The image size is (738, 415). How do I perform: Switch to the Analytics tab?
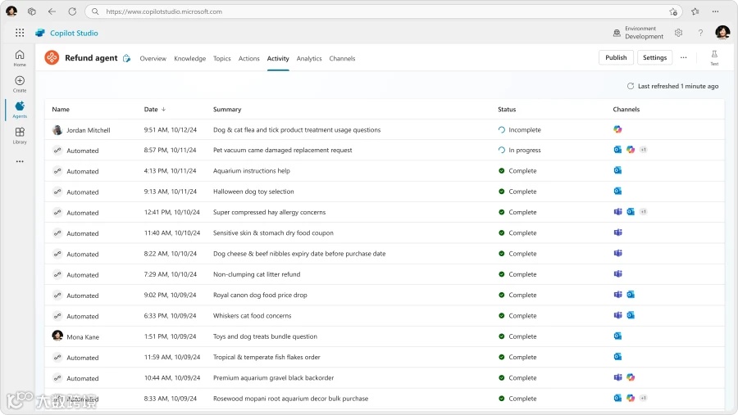309,59
